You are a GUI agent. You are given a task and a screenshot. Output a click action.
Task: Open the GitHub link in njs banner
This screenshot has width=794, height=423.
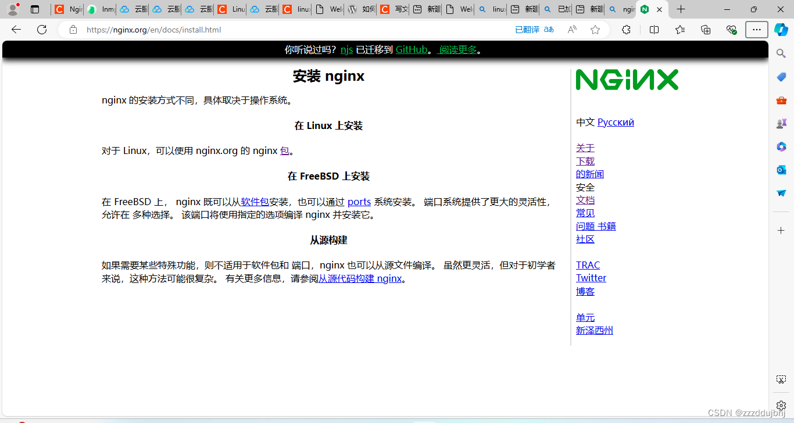tap(412, 49)
